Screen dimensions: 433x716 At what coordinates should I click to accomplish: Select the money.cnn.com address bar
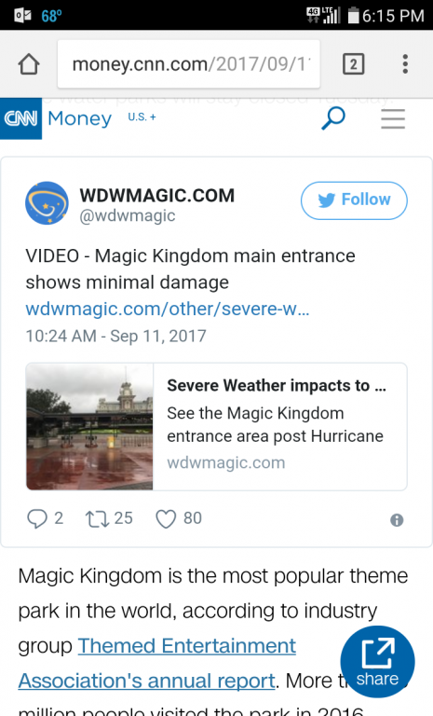(189, 64)
